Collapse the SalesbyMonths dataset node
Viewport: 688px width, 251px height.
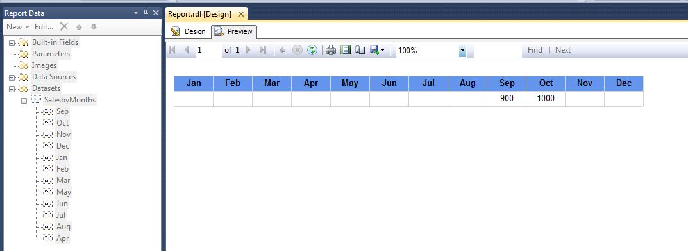[x=24, y=101]
